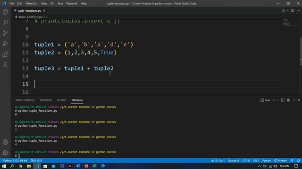Change encoding via UTF-8 status item
Image resolution: width=302 pixels, height=169 pixels.
coord(246,161)
